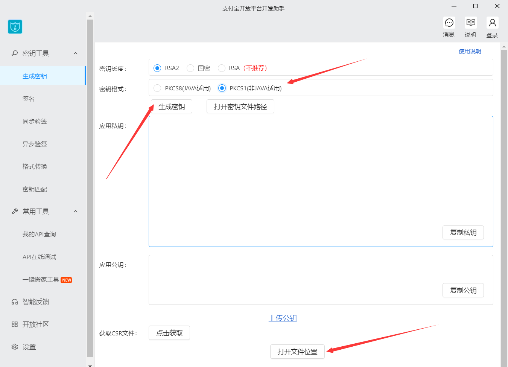Click the 生成密钥 button
The height and width of the screenshot is (367, 508).
pos(172,107)
